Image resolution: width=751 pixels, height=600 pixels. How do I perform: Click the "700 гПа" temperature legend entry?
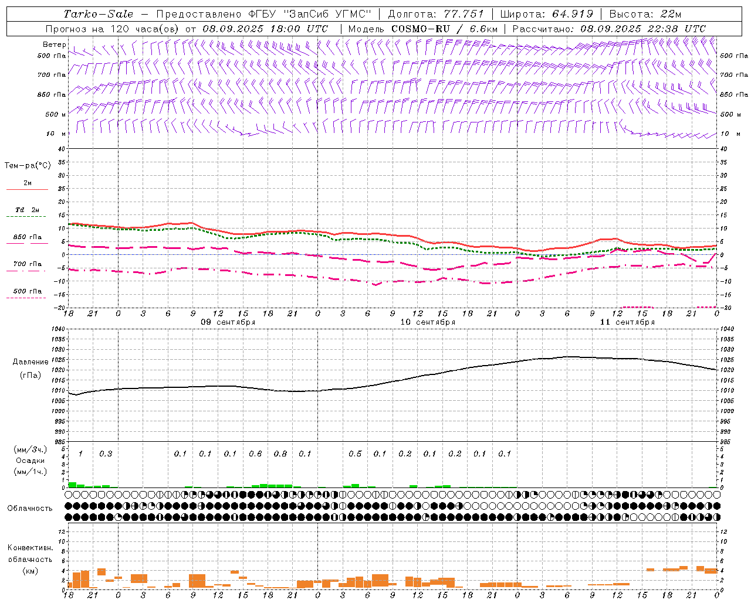[x=27, y=264]
